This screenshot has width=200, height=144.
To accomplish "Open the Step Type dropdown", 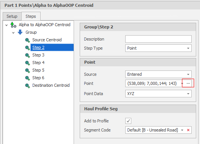I will (188, 48).
